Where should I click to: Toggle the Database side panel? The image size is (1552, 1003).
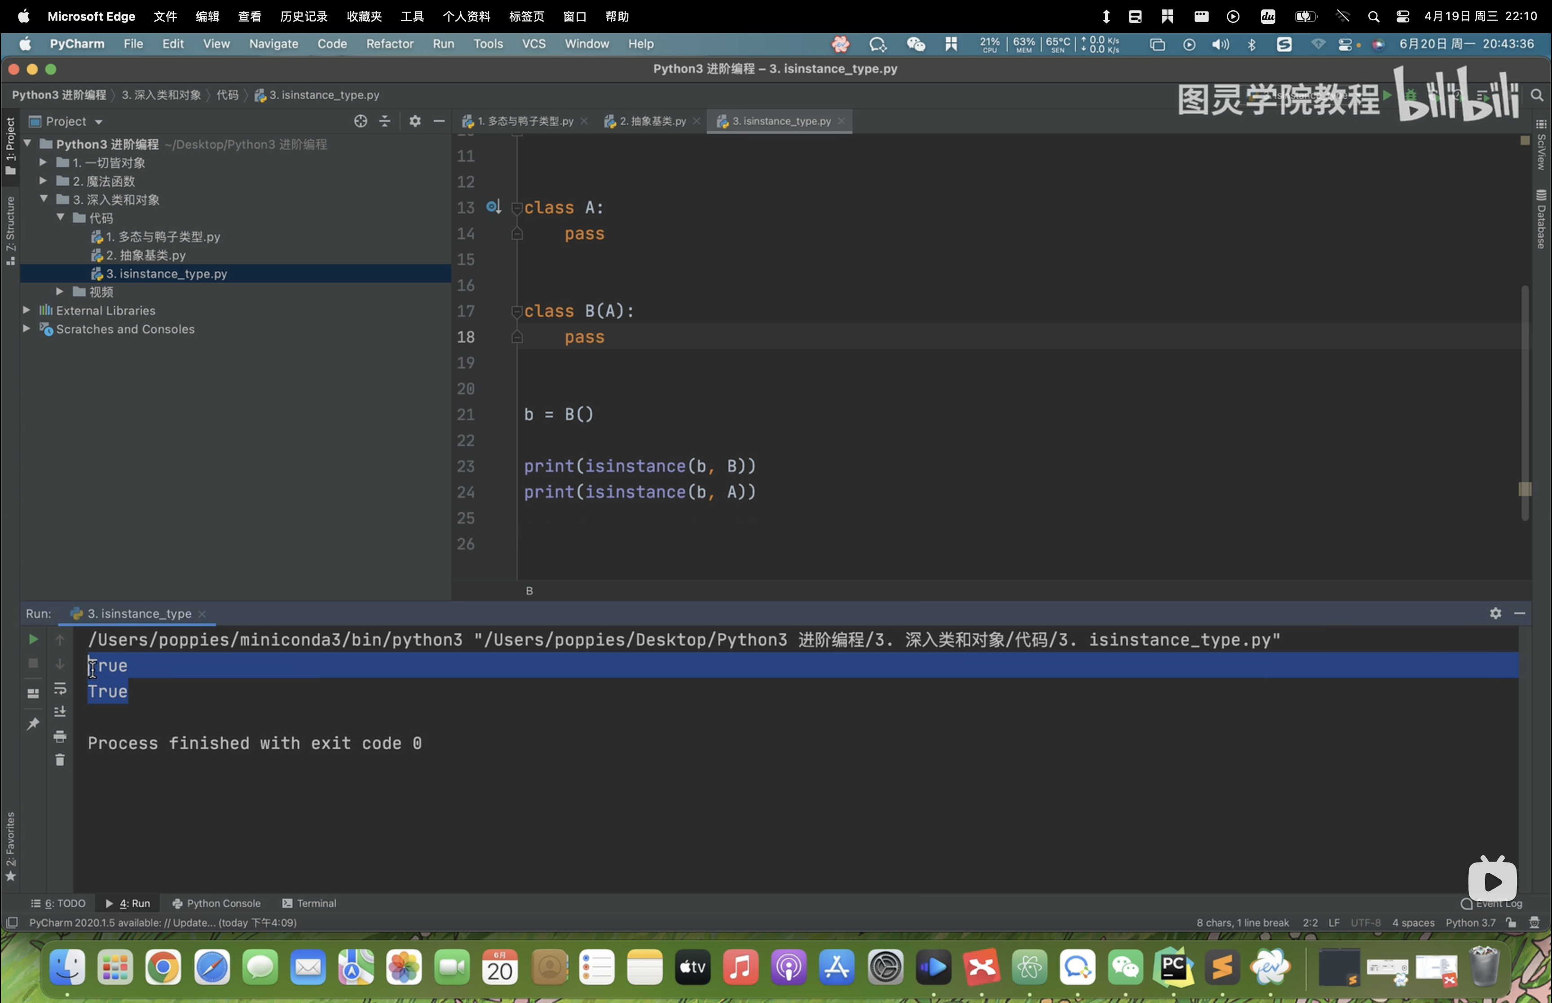point(1541,220)
